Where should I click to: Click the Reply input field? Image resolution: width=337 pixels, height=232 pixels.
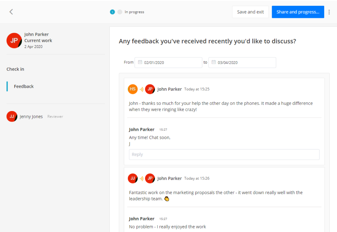224,154
